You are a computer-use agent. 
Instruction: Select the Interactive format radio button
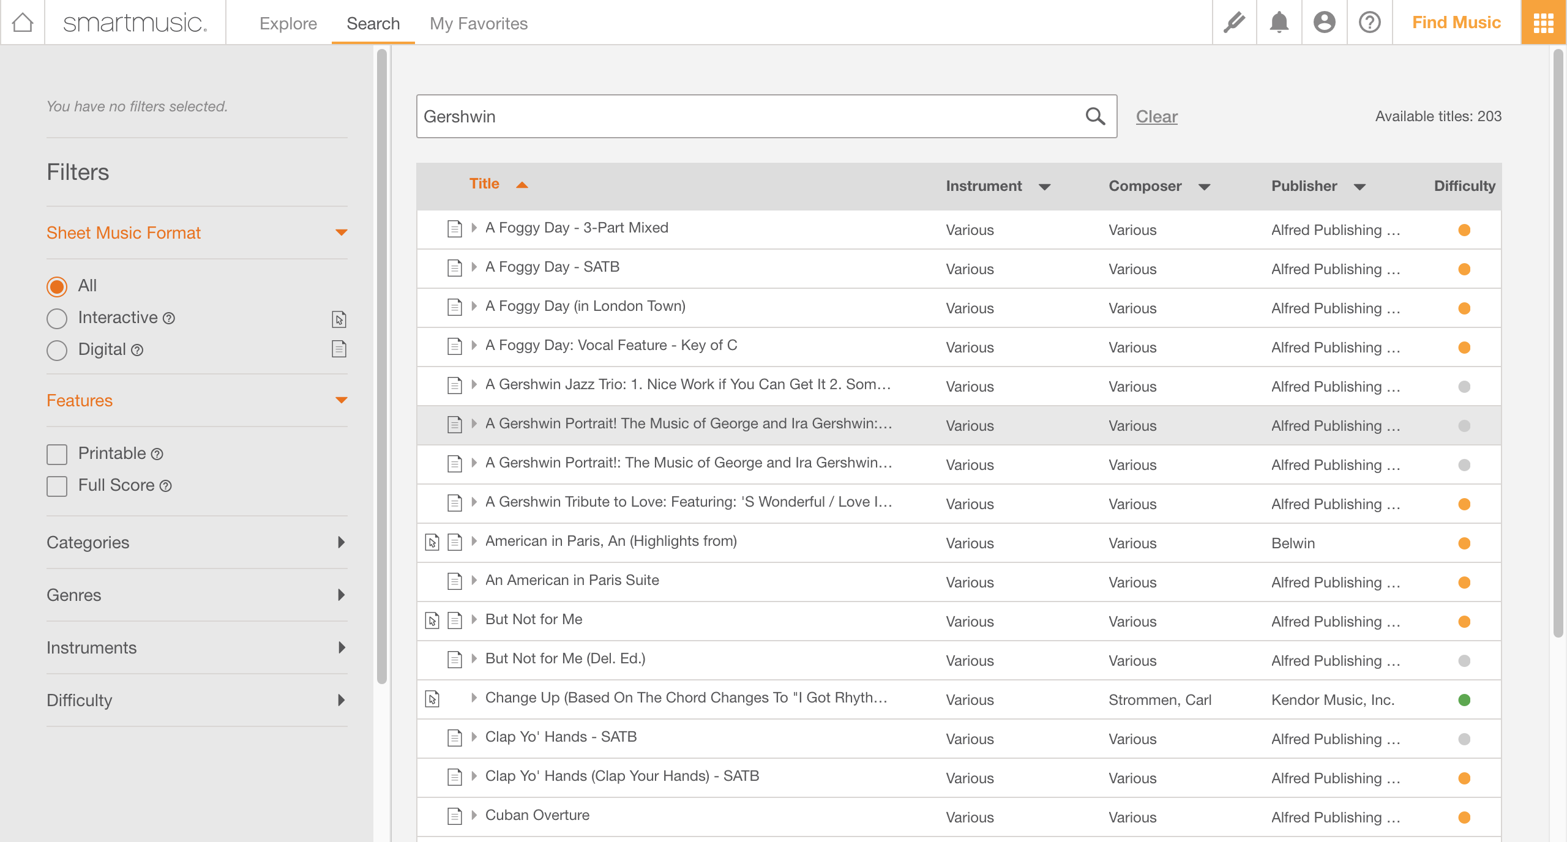tap(57, 318)
